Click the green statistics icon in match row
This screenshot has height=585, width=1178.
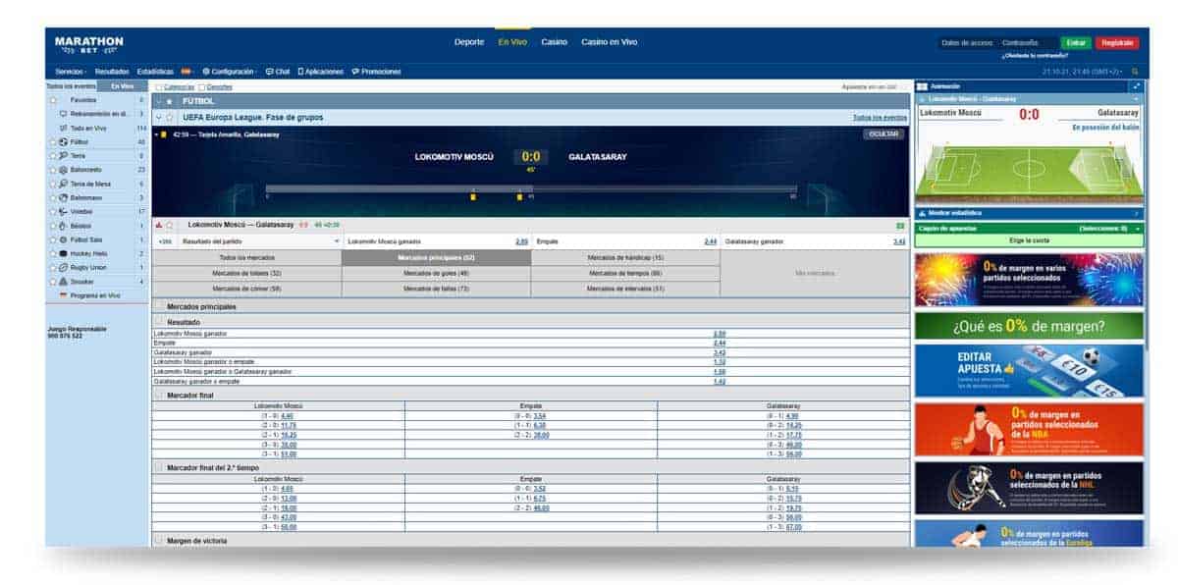[901, 225]
